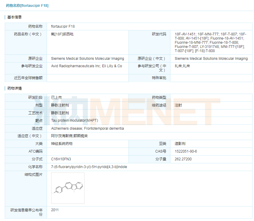Click the 药物类型 label
Viewport: 254px width, 221px height.
[159, 98]
